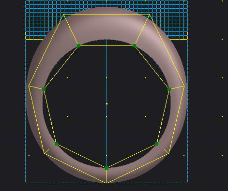The image size is (228, 191).
Task: Click the outer yellow polygon's top-right vertex
Action: click(149, 15)
